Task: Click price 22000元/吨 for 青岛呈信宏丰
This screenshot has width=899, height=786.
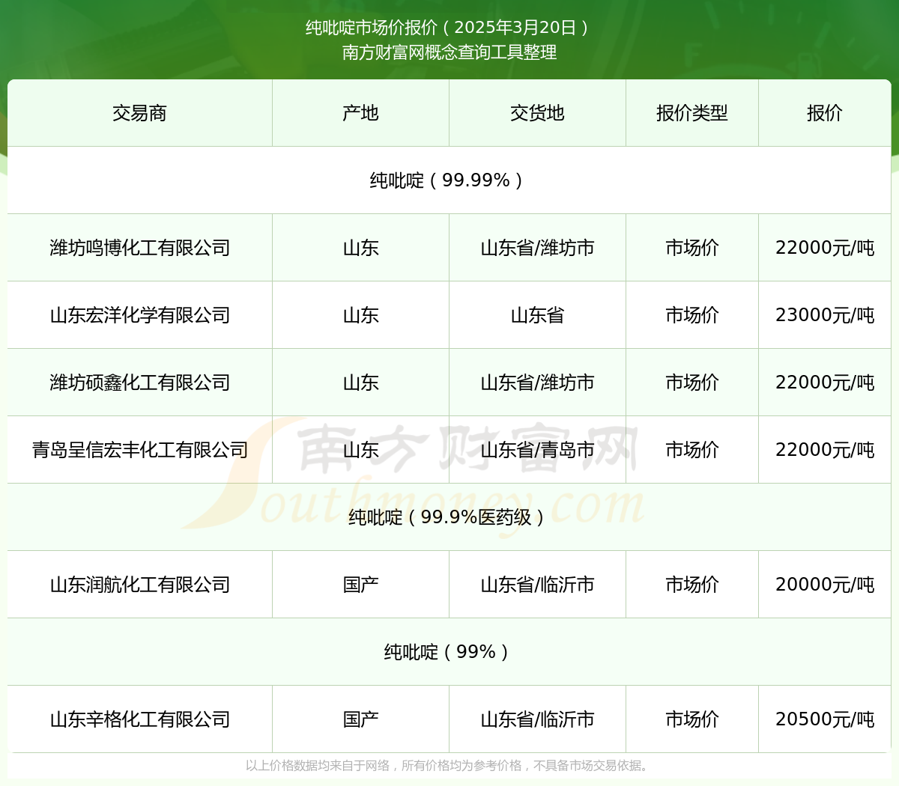Action: tap(825, 450)
